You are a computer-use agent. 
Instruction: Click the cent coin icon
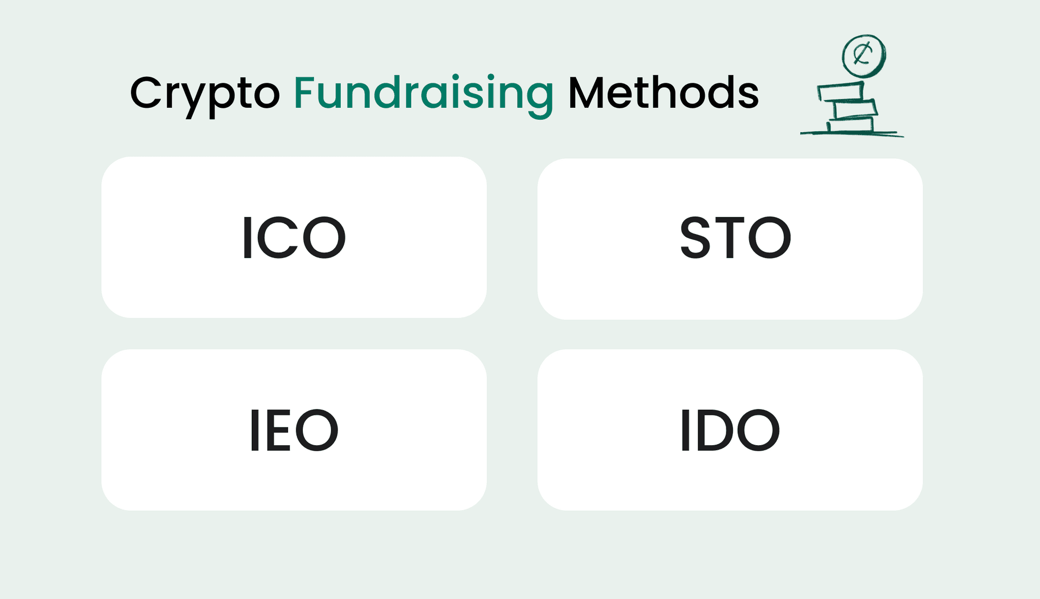(x=863, y=55)
